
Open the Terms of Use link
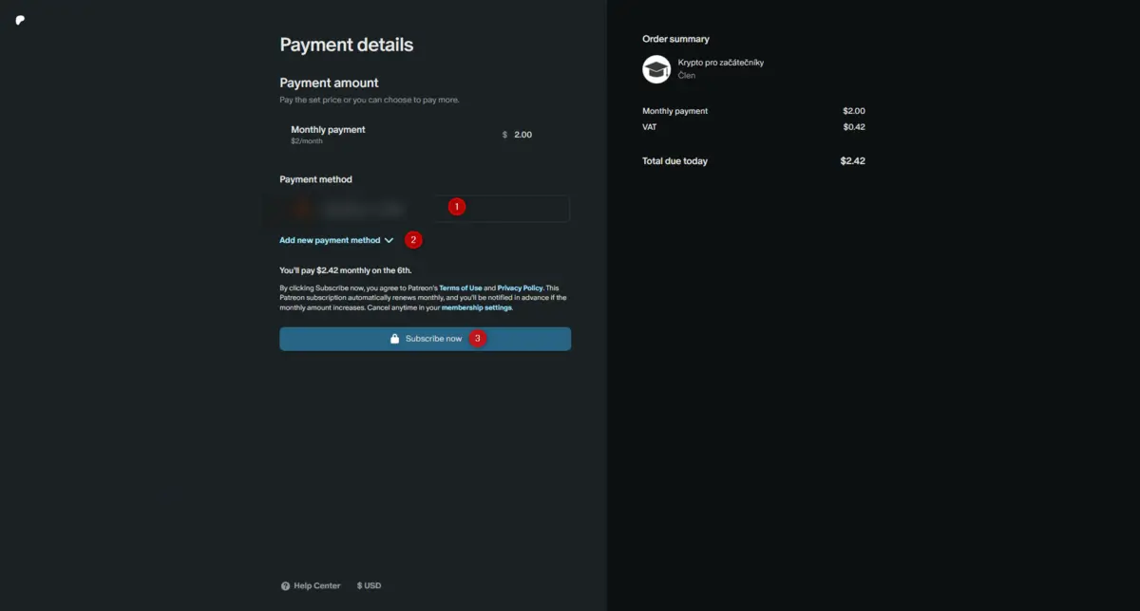click(461, 287)
